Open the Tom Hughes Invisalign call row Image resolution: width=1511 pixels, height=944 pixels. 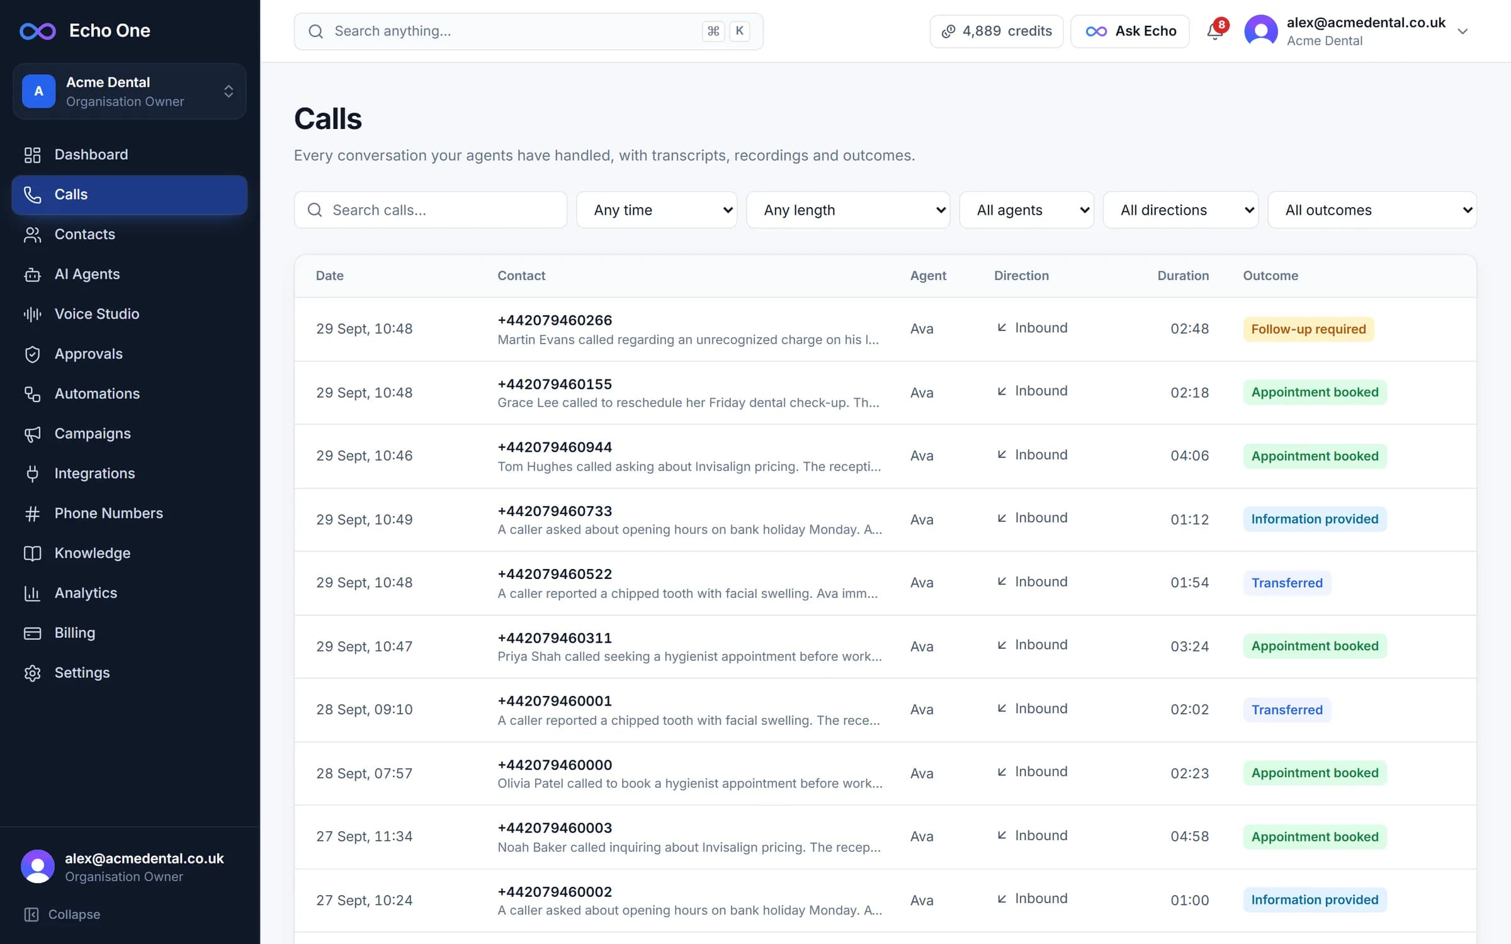(885, 456)
